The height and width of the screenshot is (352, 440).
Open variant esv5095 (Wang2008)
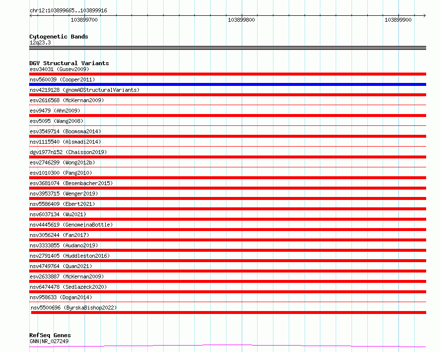(x=56, y=121)
